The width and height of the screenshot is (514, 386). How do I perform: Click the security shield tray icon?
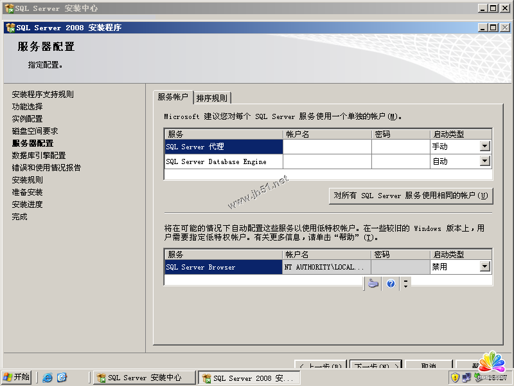(x=455, y=378)
